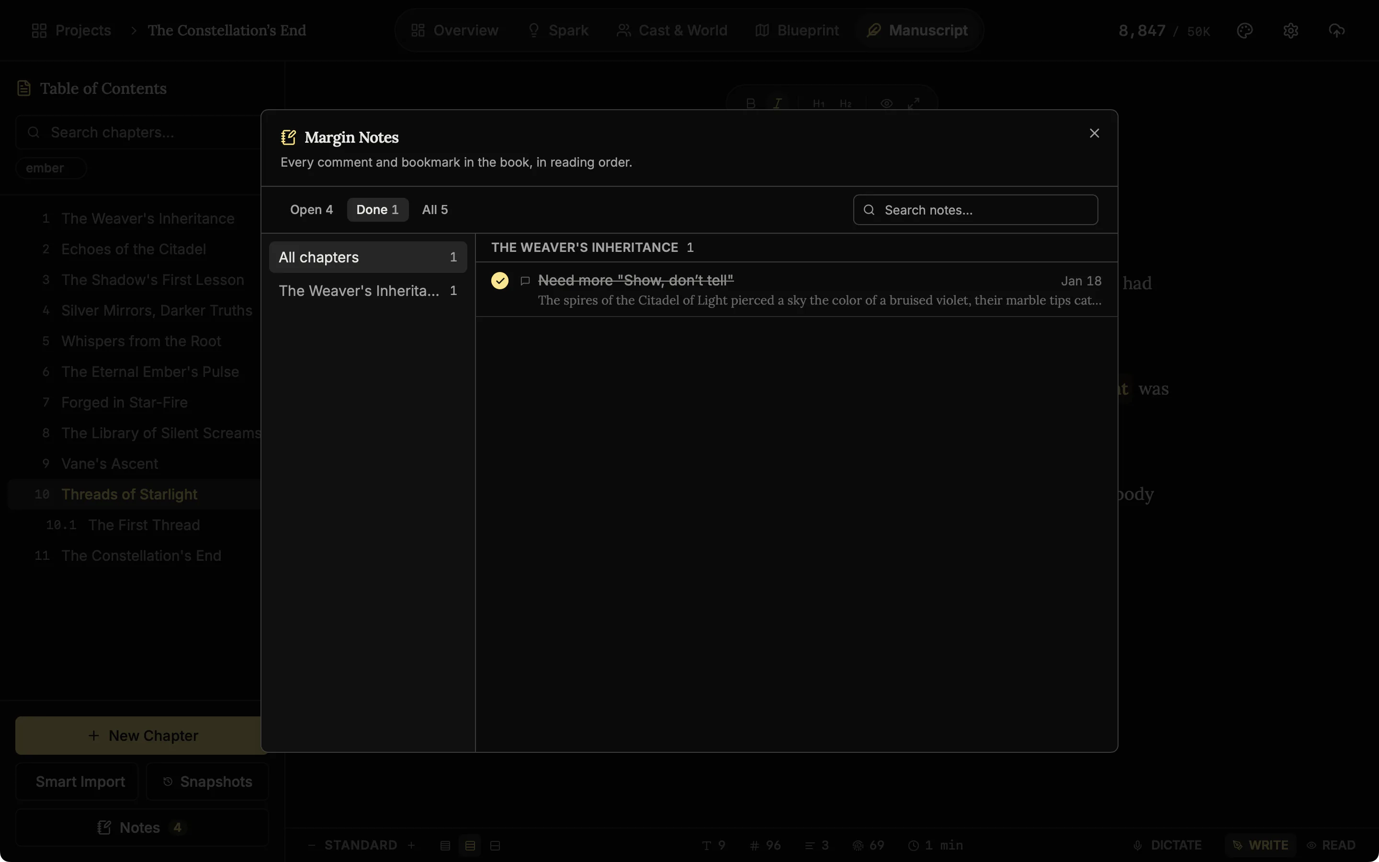
Task: Increase text size with plus next to STANDARD
Action: (411, 845)
